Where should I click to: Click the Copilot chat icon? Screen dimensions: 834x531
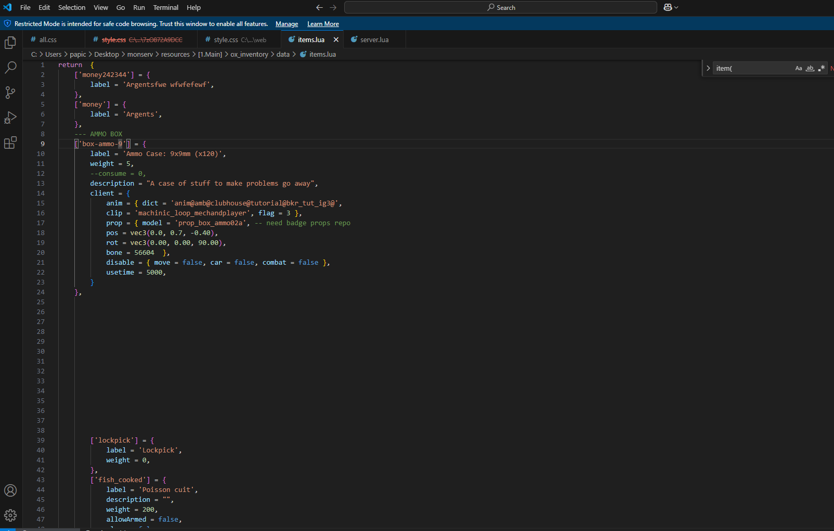pos(668,7)
